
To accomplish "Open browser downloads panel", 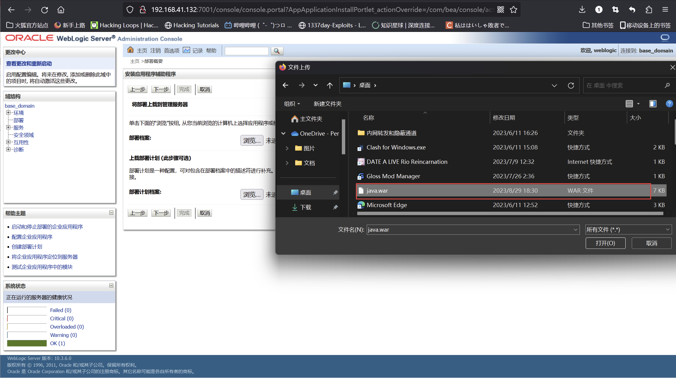I will [x=582, y=10].
